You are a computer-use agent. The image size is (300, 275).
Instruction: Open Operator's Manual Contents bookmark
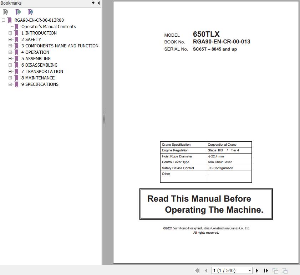(49, 27)
